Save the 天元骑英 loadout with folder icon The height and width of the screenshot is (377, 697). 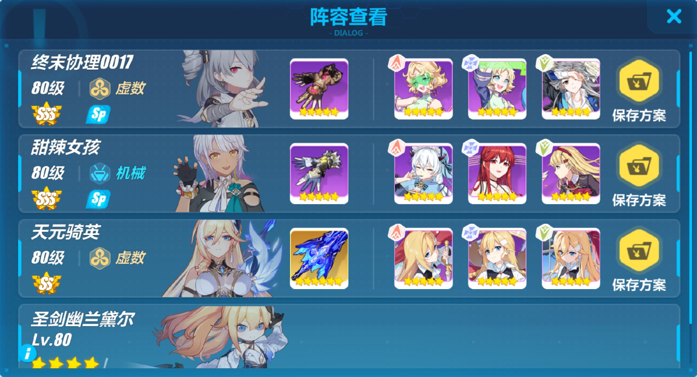point(639,260)
